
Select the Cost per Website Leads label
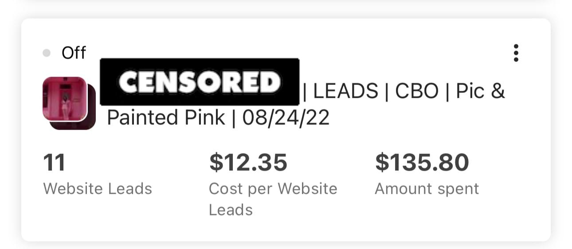coord(273,189)
